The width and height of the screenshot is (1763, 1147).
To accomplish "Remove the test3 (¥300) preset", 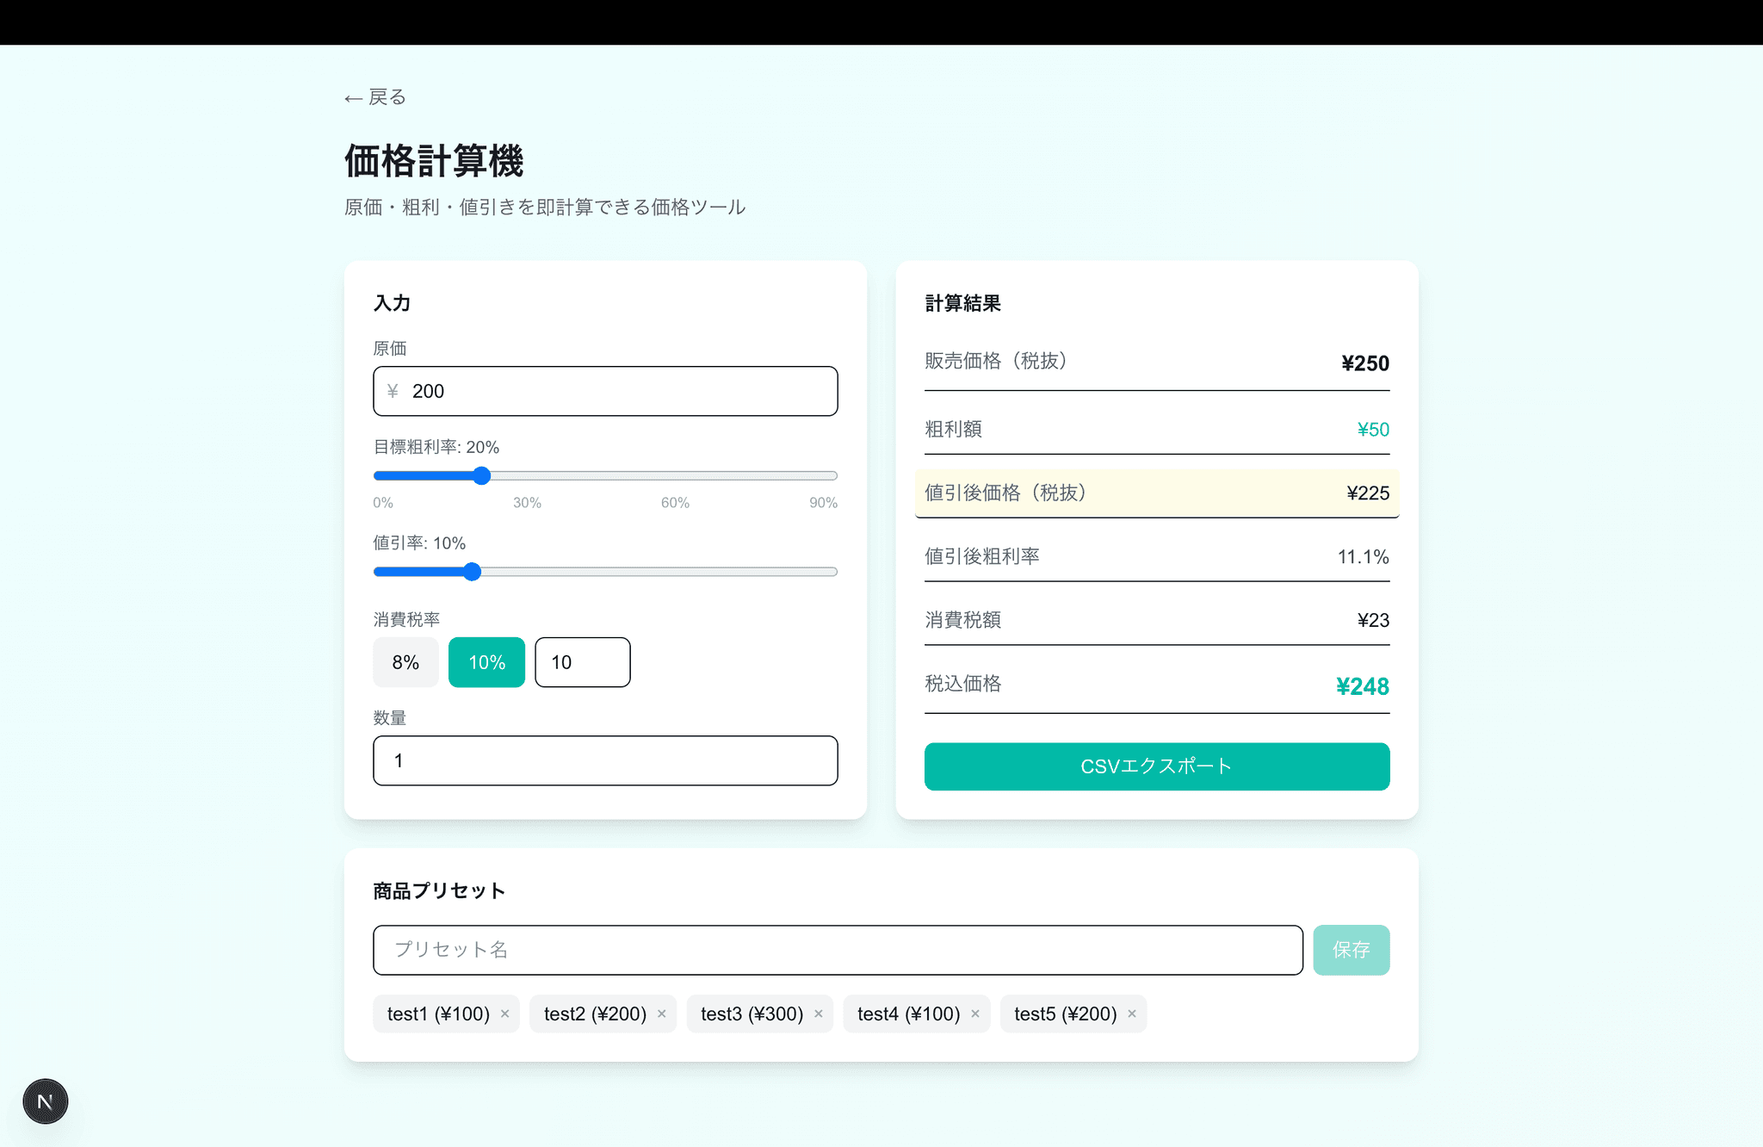I will tap(819, 1014).
